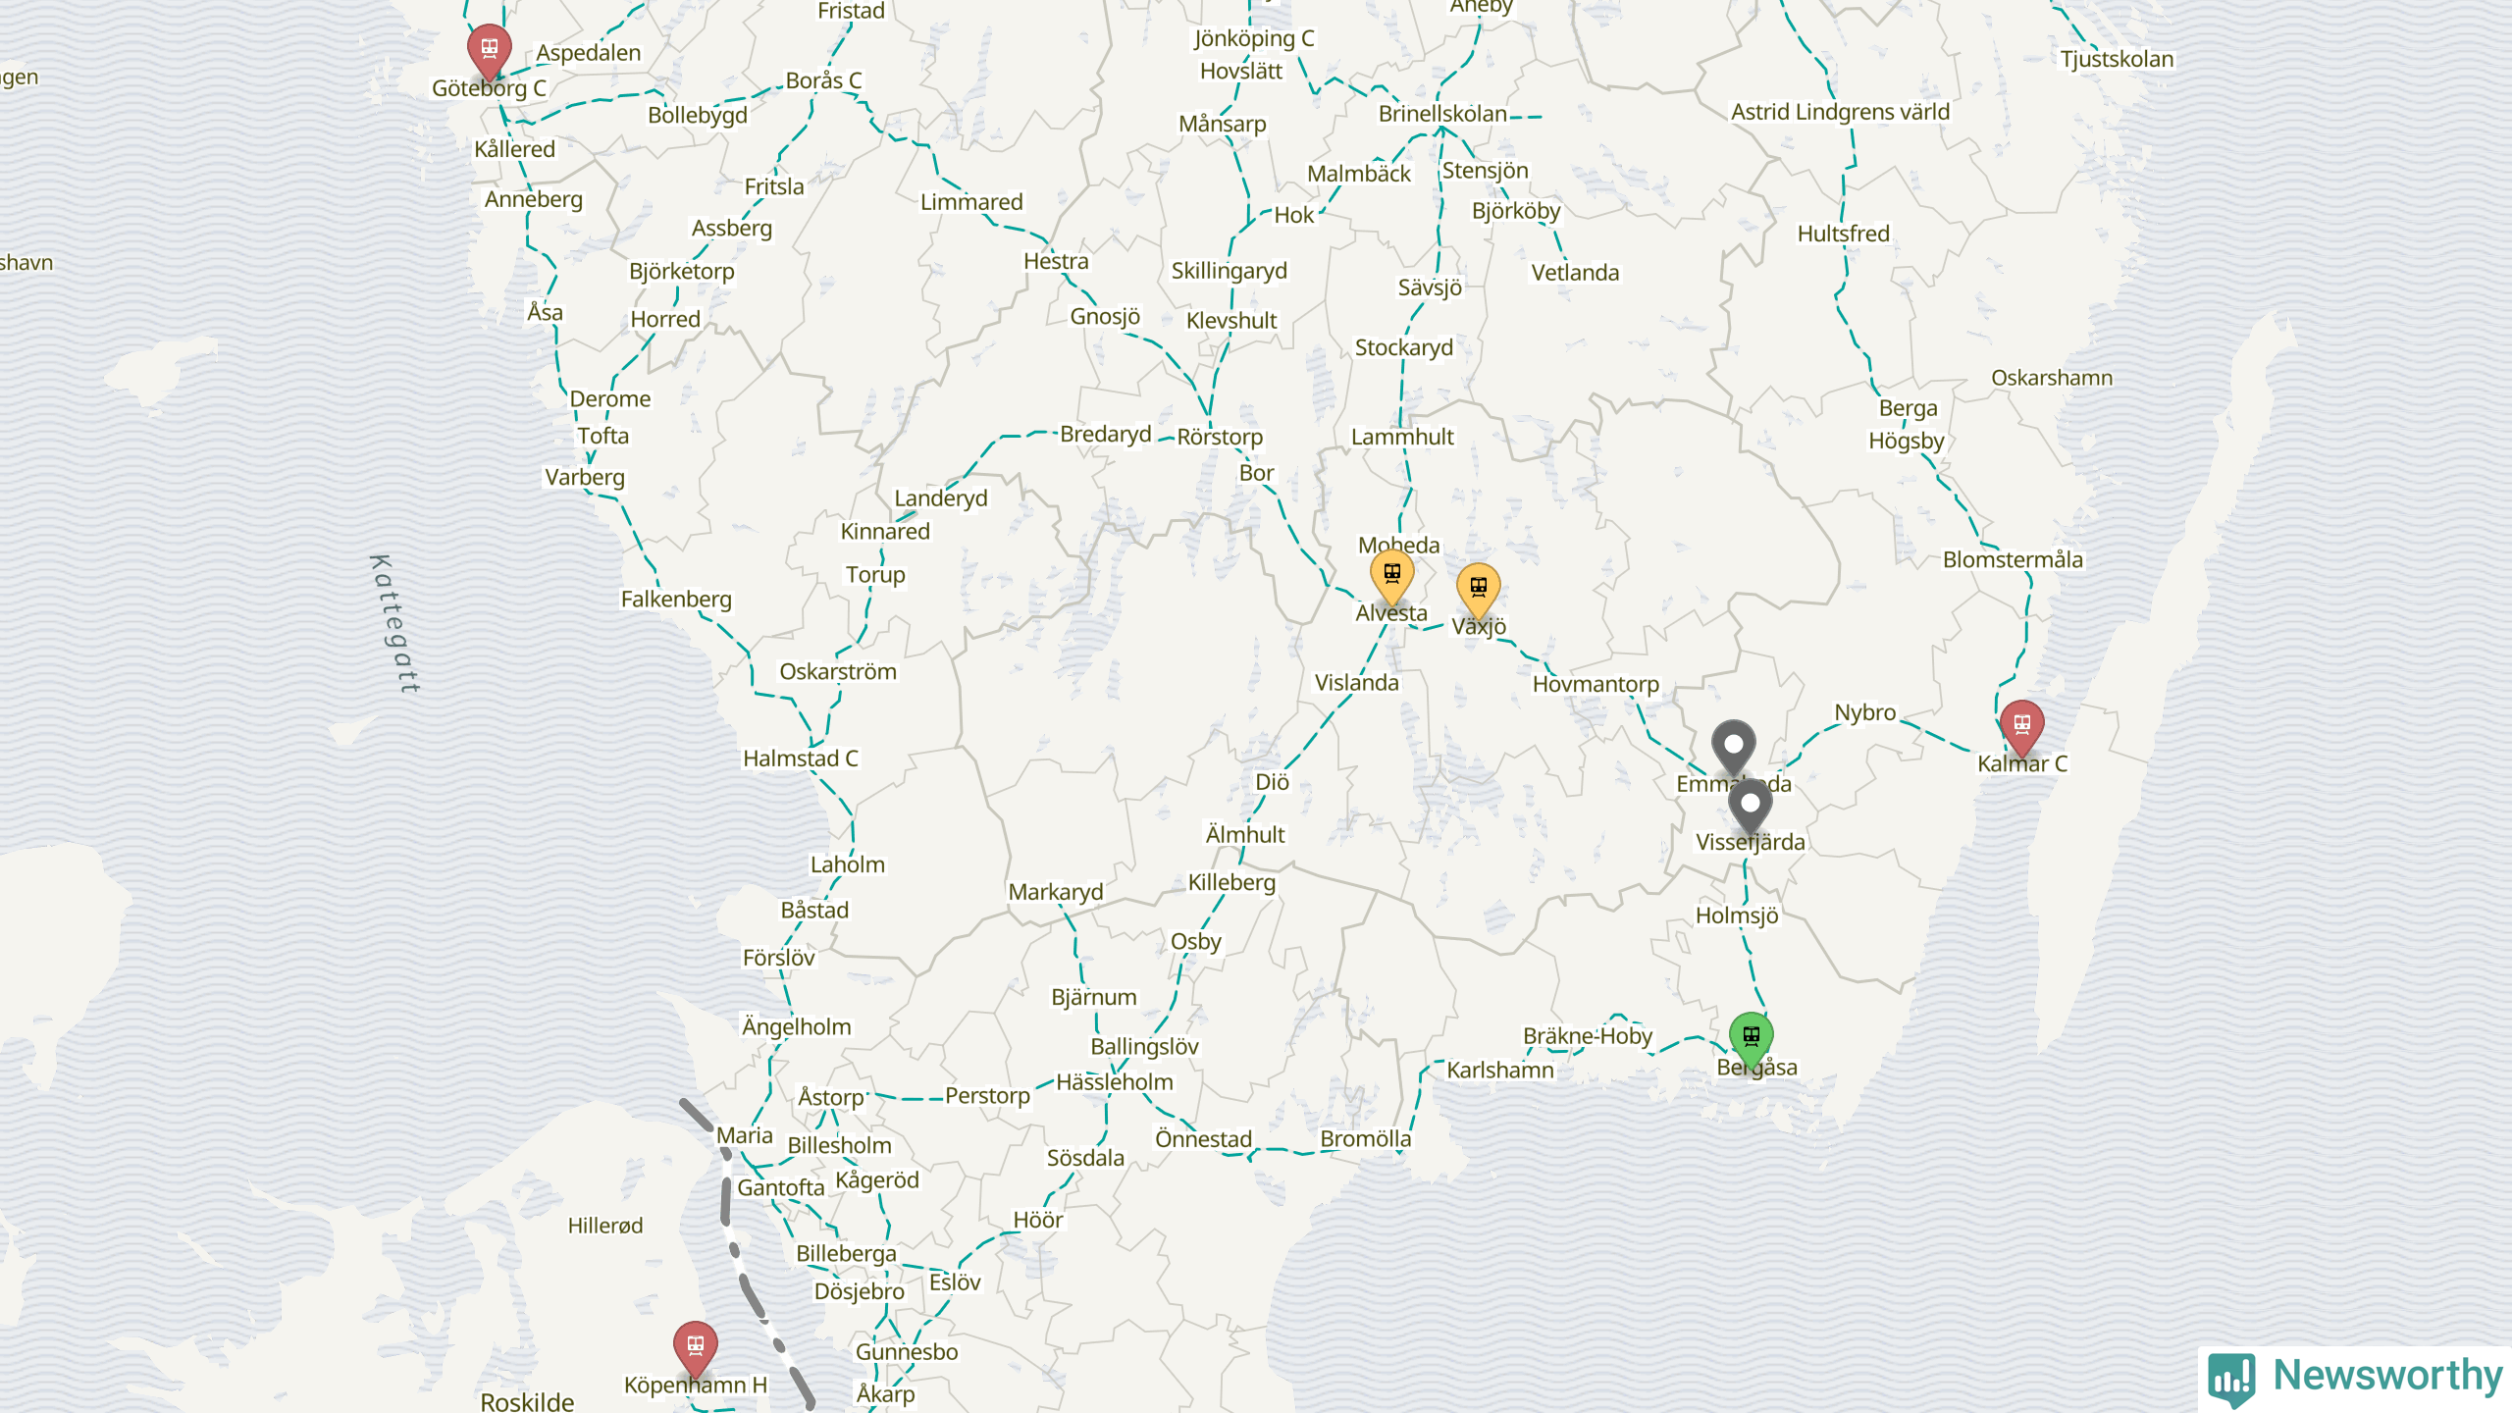Click the yellow train marker at Växjö

coord(1478,591)
